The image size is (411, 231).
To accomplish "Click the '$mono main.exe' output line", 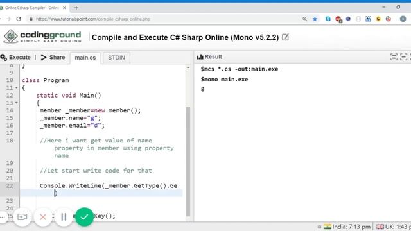I will (x=224, y=80).
